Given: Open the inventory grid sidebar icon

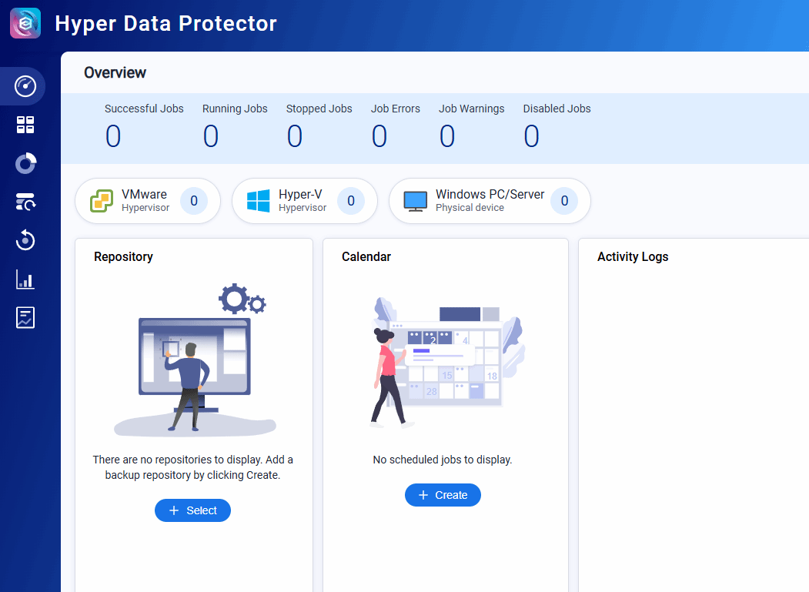Looking at the screenshot, I should coord(25,125).
